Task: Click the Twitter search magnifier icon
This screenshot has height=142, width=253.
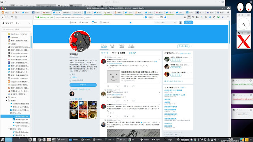Action: click(175, 22)
